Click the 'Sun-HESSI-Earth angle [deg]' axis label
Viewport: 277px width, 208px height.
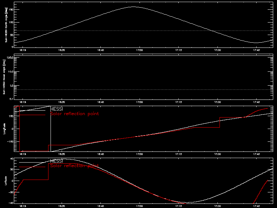[6, 25]
